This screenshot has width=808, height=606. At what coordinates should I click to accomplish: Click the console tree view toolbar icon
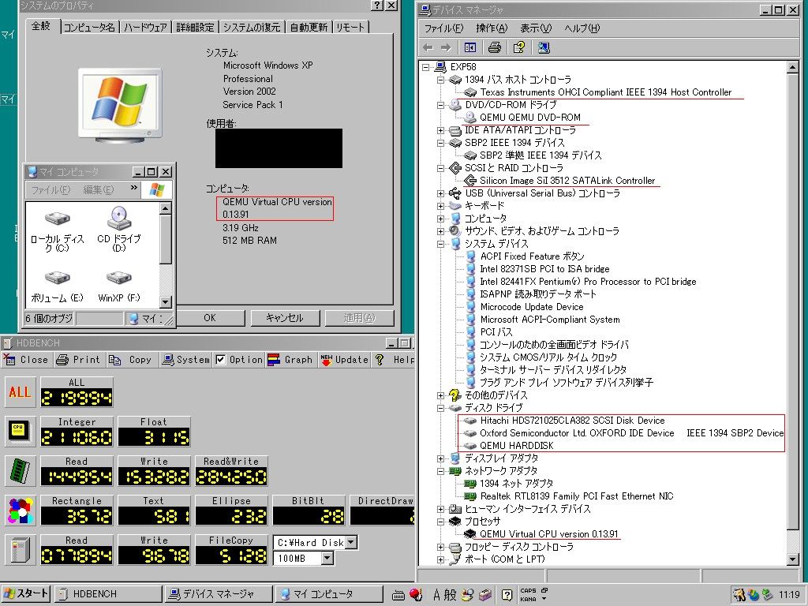coord(470,48)
